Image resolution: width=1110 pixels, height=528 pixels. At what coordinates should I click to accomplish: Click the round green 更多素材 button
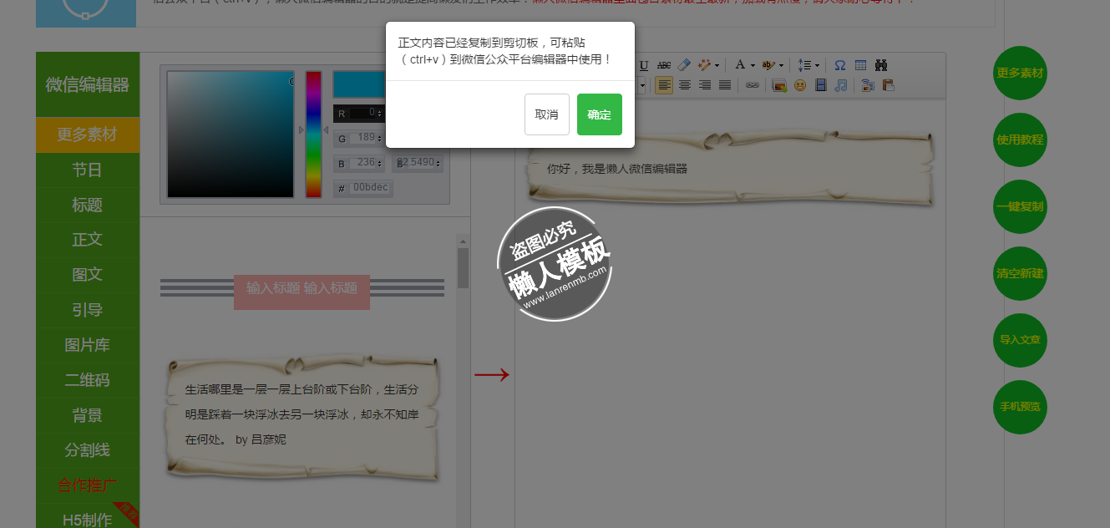point(1020,73)
